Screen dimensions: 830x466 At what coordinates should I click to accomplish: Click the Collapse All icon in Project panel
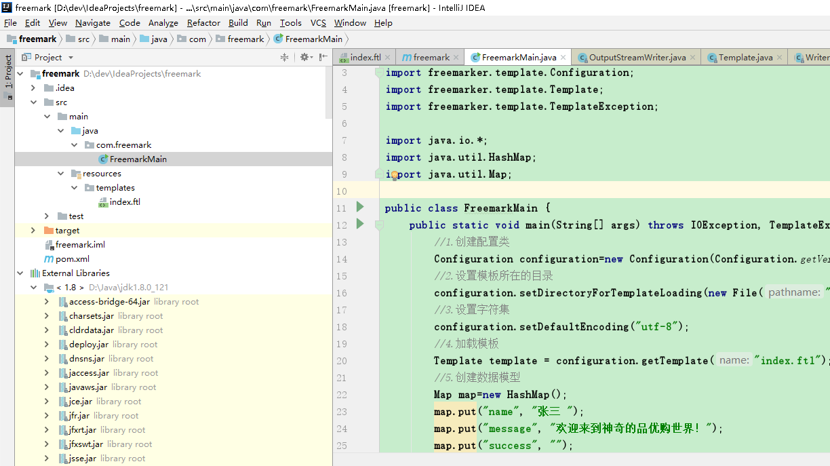coord(285,58)
